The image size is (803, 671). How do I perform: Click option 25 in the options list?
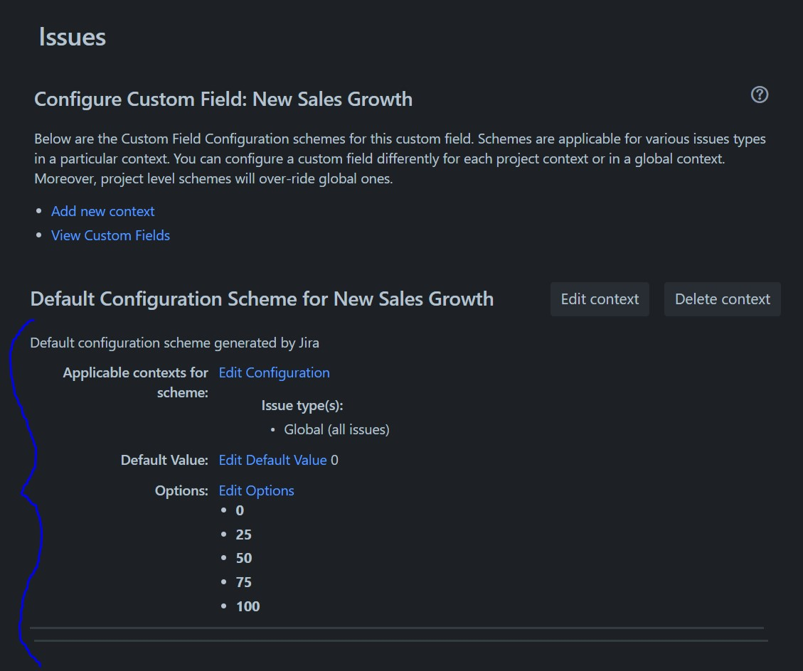[243, 535]
